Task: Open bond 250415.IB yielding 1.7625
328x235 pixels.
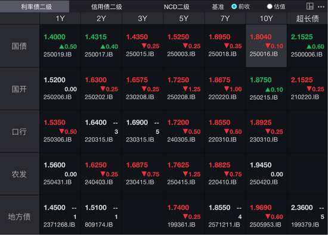Action: (184, 174)
